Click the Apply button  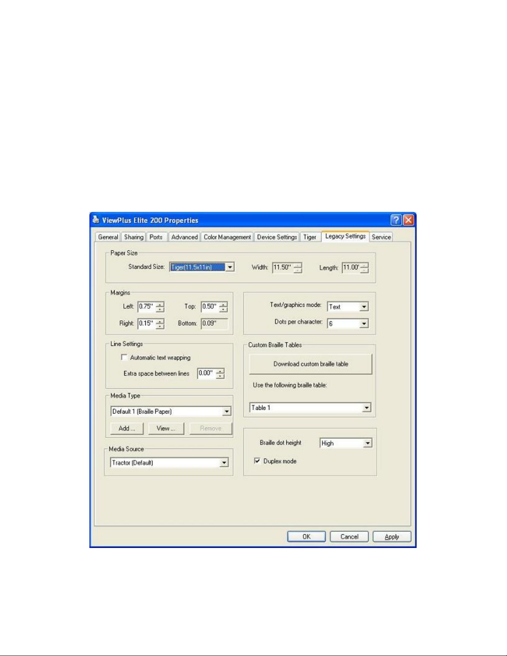(x=392, y=537)
